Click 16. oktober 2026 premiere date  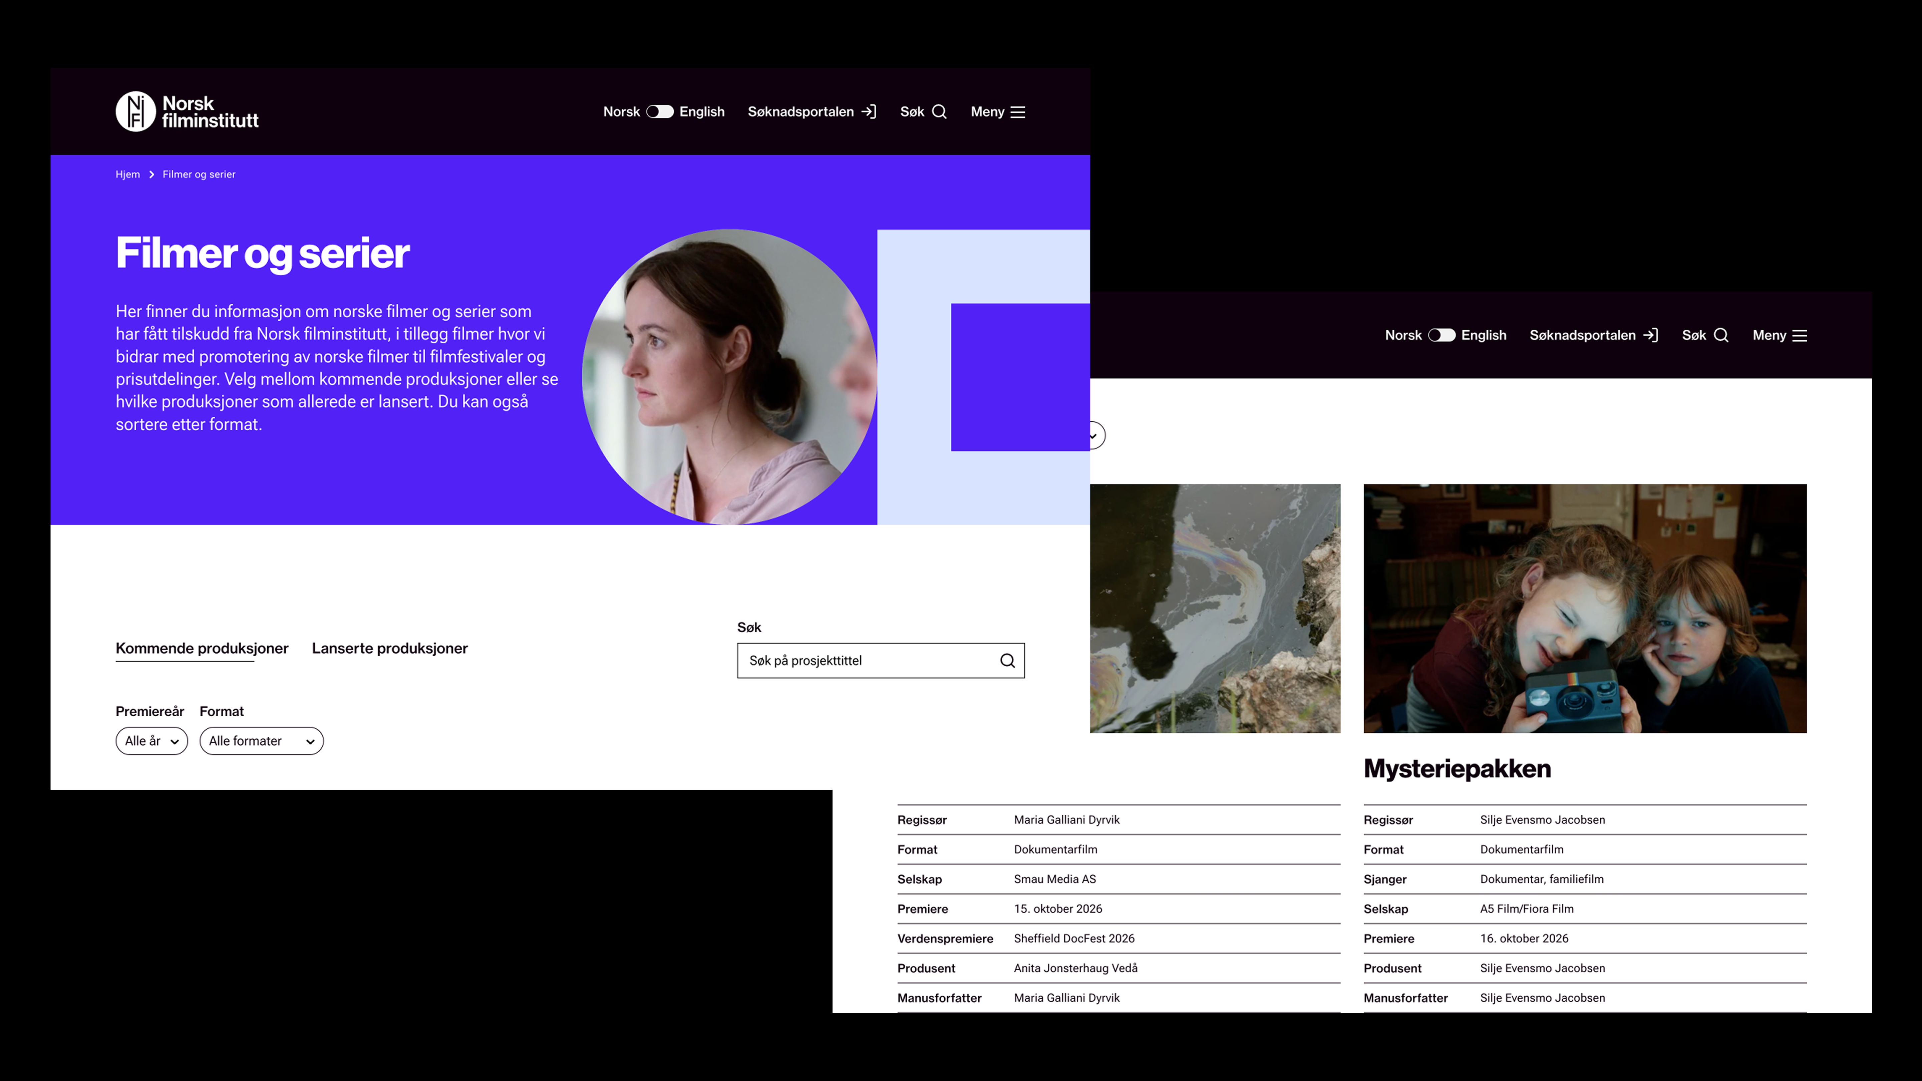[1524, 939]
